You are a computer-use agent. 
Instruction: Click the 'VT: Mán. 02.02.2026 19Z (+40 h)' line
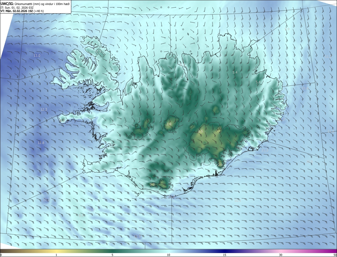(x=22, y=11)
